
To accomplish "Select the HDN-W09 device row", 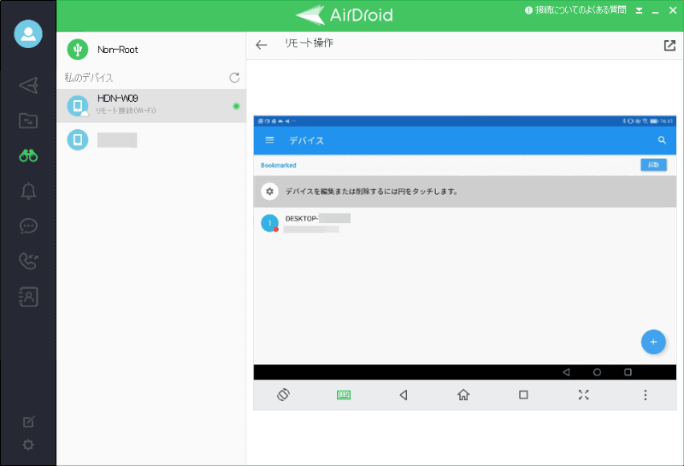I will coord(151,105).
